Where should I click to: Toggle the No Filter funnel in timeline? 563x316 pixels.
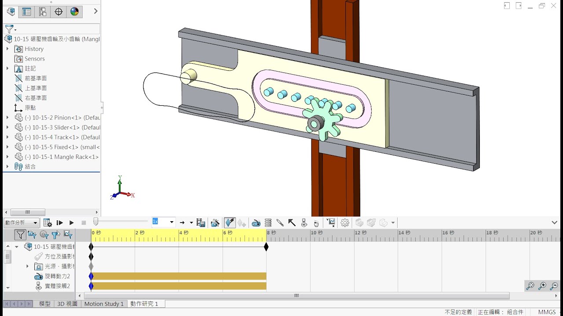coord(20,235)
